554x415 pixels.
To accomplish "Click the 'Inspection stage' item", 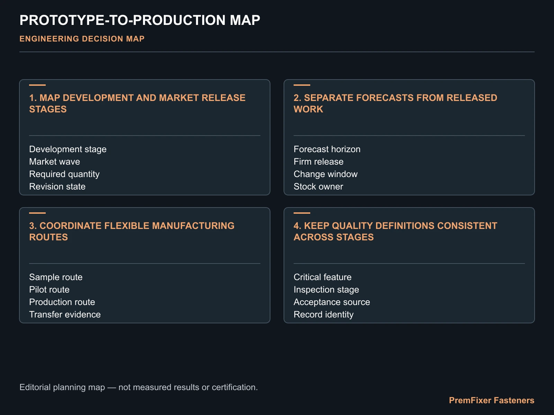I will [x=327, y=289].
